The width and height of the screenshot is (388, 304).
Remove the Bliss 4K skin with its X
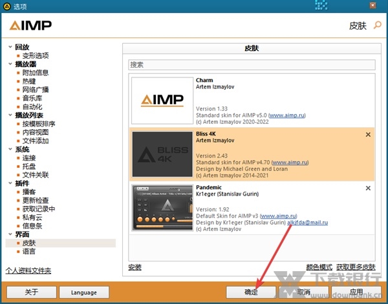(368, 135)
